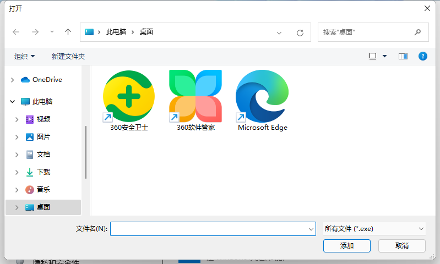This screenshot has height=264, width=440.
Task: Close the 打开 dialog
Action: point(427,8)
